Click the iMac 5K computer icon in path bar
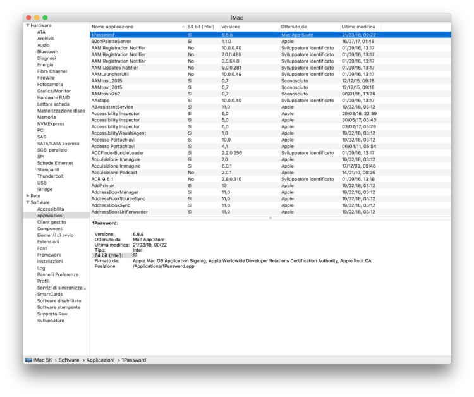Image resolution: width=474 pixels, height=397 pixels. [x=28, y=360]
